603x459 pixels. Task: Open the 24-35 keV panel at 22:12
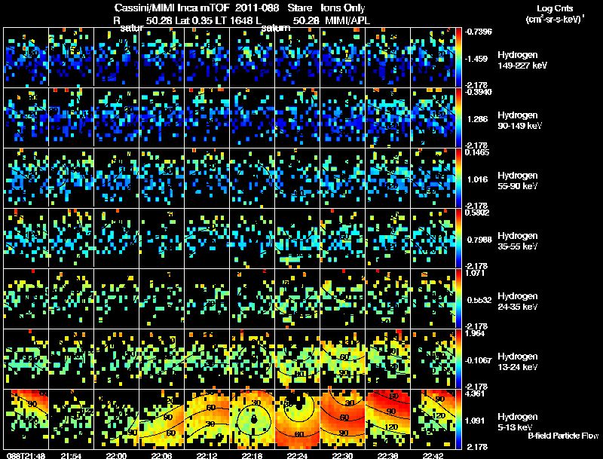[x=207, y=298]
